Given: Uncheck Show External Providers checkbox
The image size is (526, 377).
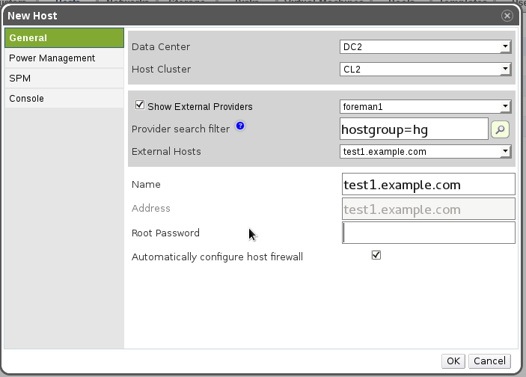Looking at the screenshot, I should 139,105.
